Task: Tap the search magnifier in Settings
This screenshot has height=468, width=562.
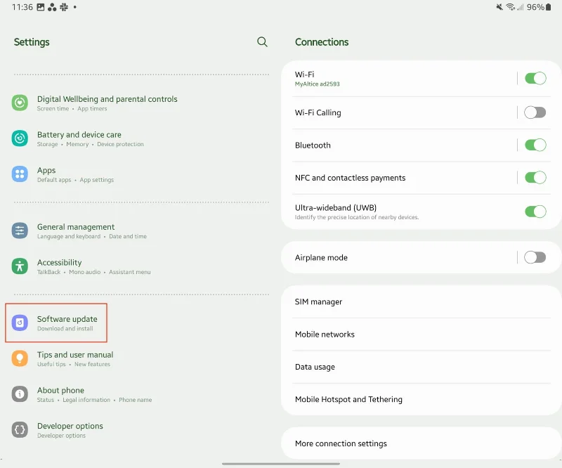Action: pyautogui.click(x=262, y=42)
